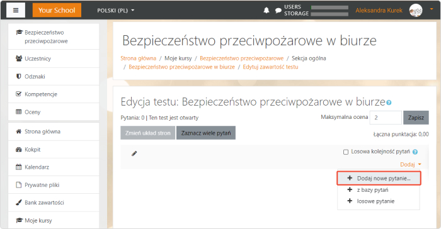Click the Kokpit dashboard icon

18,150
